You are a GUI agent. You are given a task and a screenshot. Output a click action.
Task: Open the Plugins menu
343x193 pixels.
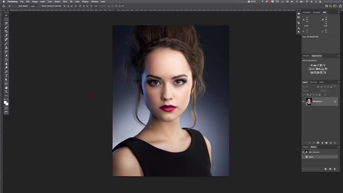[85, 2]
